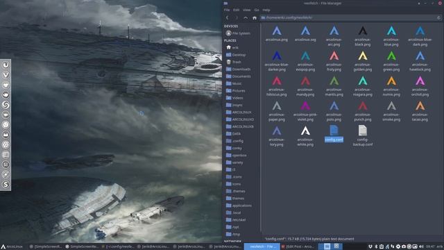444x250 pixels.
Task: Open arcolinux.png file
Action: coord(277,34)
